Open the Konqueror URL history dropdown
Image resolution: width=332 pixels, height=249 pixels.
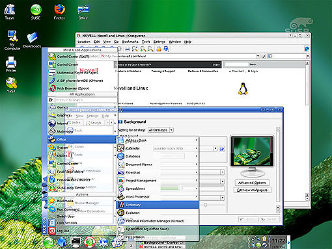258,56
